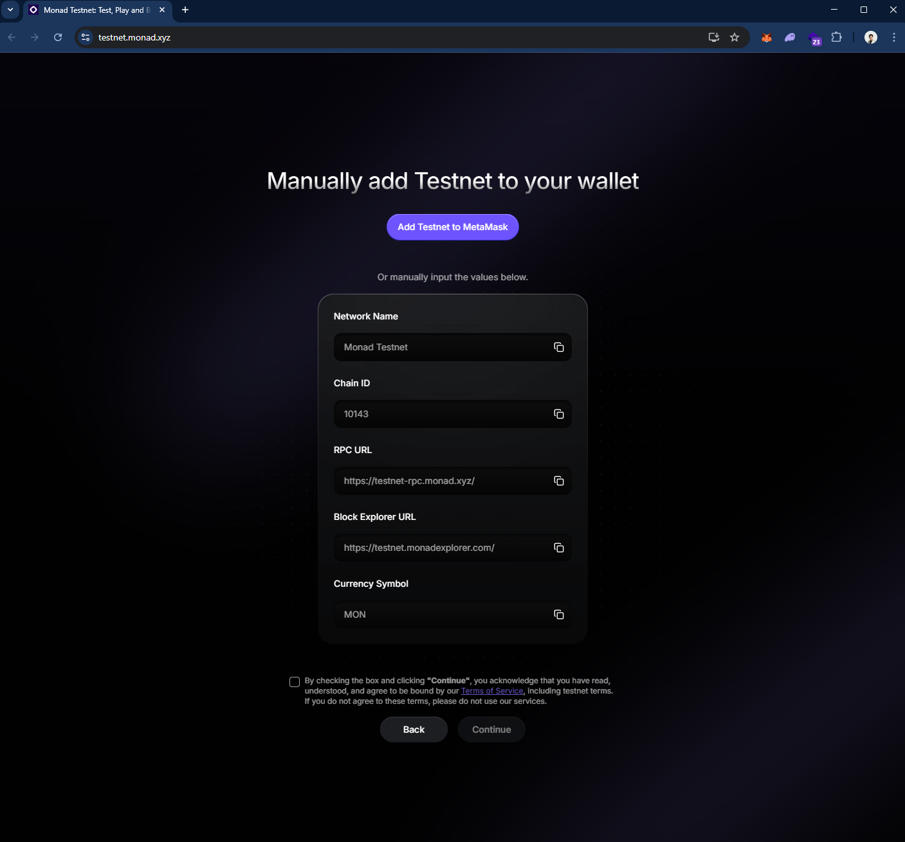Open the MetaMask fox extension
The image size is (905, 842).
click(767, 37)
